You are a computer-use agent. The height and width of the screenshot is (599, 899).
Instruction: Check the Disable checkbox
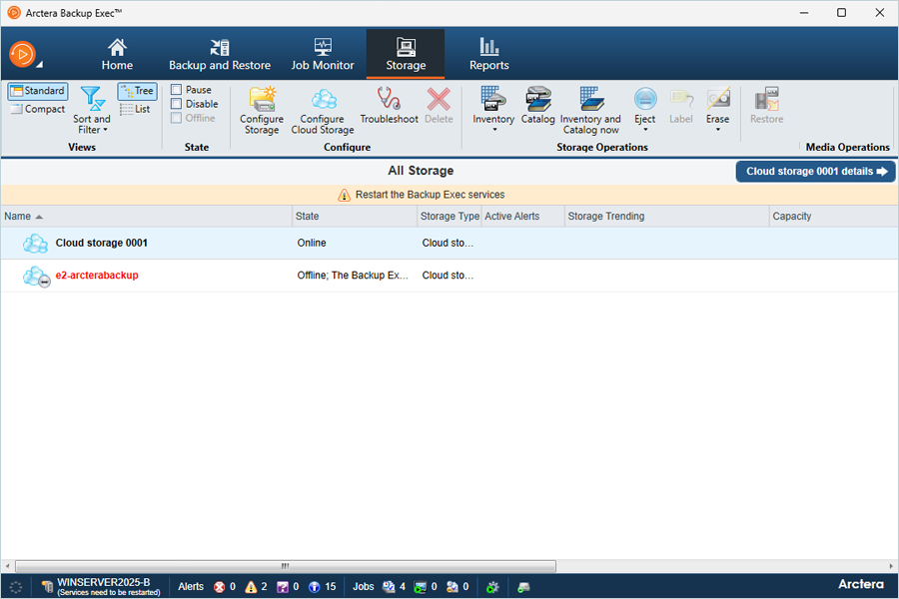[177, 104]
